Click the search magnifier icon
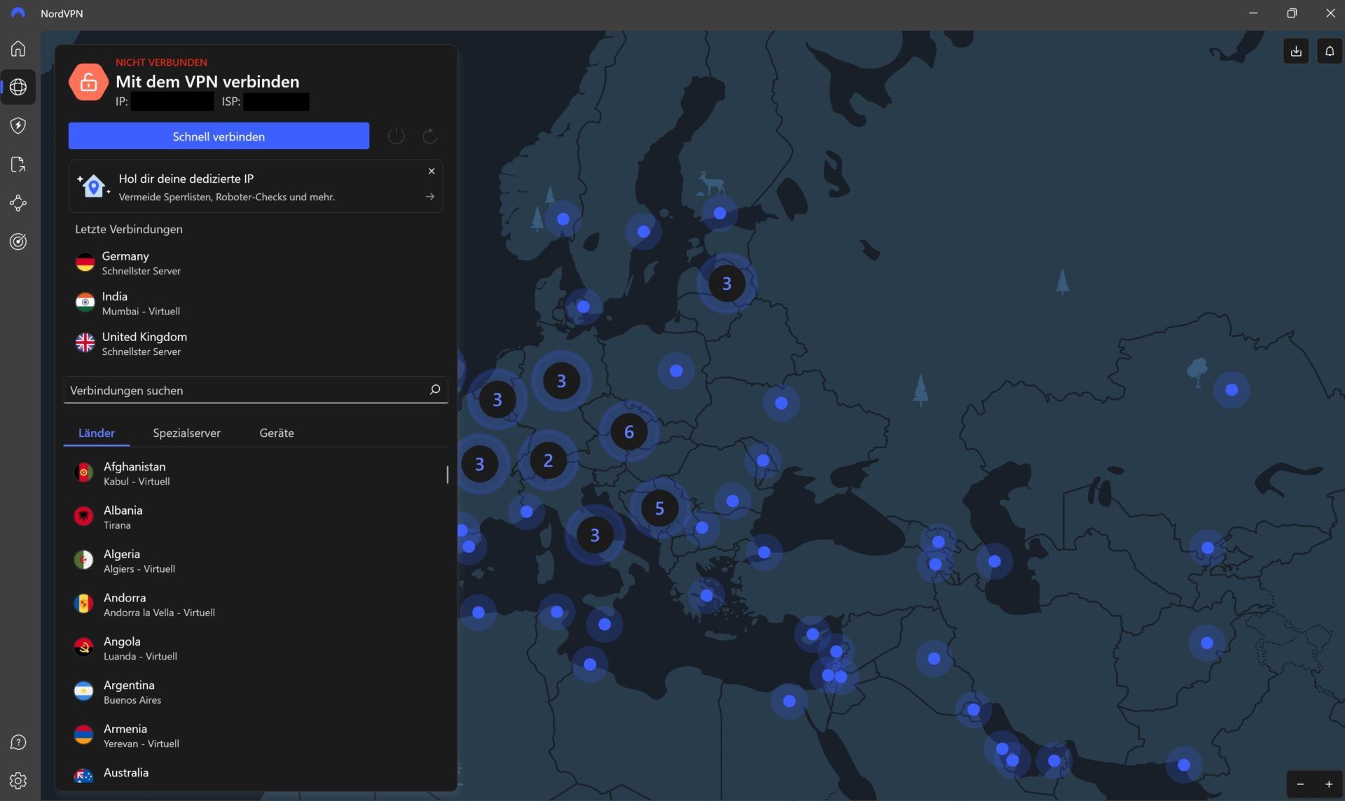The image size is (1345, 801). 434,389
